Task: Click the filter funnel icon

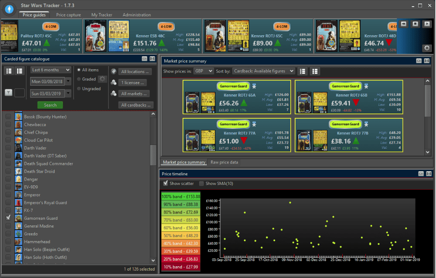Action: click(x=9, y=93)
